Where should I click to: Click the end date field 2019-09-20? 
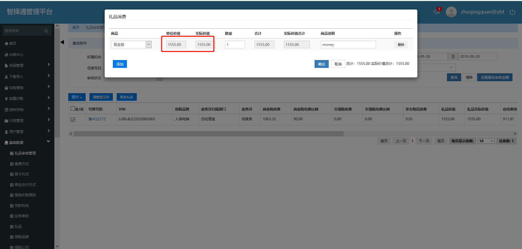click(478, 56)
